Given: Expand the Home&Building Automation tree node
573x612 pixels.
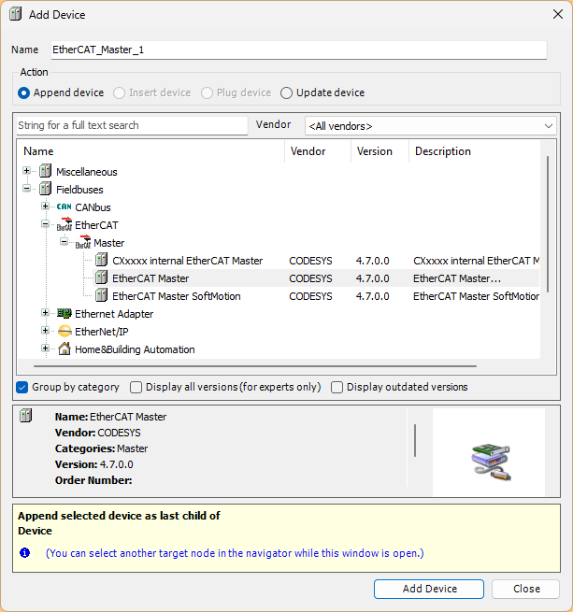Looking at the screenshot, I should click(45, 349).
